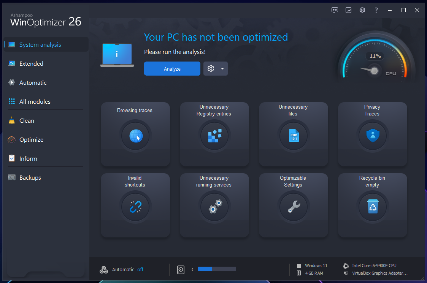Open the Browsing traces globe icon
Image resolution: width=427 pixels, height=283 pixels.
click(x=135, y=136)
